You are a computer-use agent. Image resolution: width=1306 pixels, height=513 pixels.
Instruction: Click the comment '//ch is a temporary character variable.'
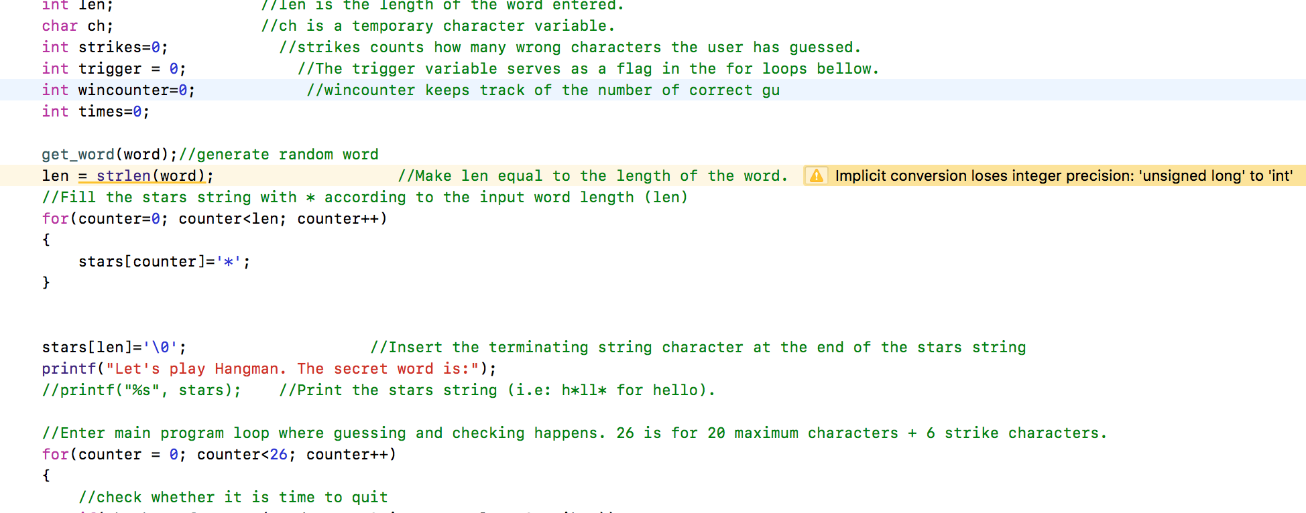438,25
